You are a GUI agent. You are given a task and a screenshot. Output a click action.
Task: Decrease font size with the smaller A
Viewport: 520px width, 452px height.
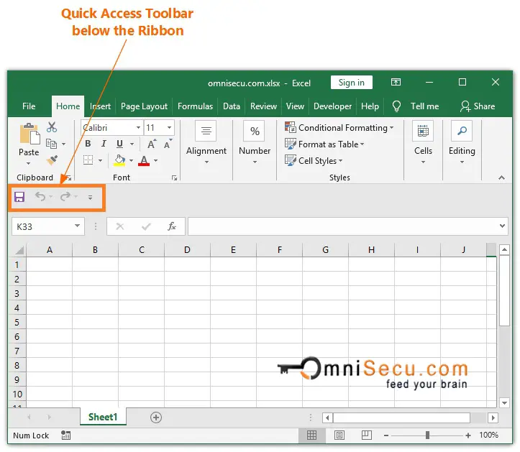168,144
